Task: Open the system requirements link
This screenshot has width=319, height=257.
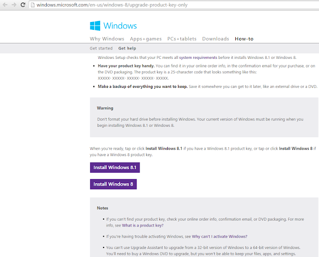Action: coord(198,57)
